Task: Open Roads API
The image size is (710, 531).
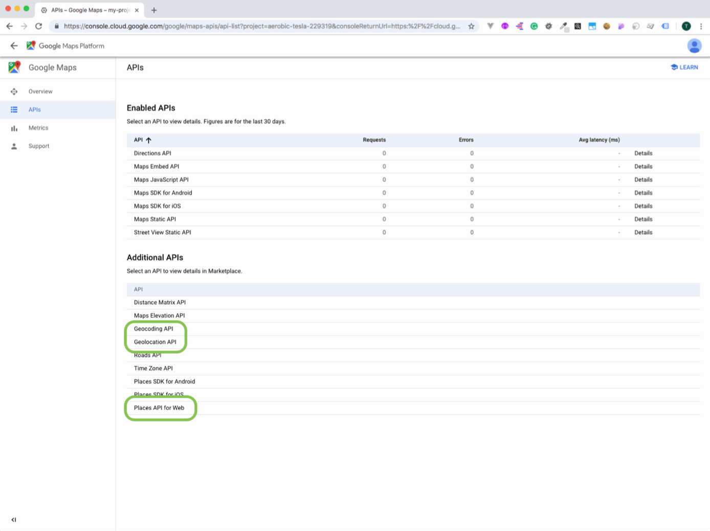Action: [147, 355]
